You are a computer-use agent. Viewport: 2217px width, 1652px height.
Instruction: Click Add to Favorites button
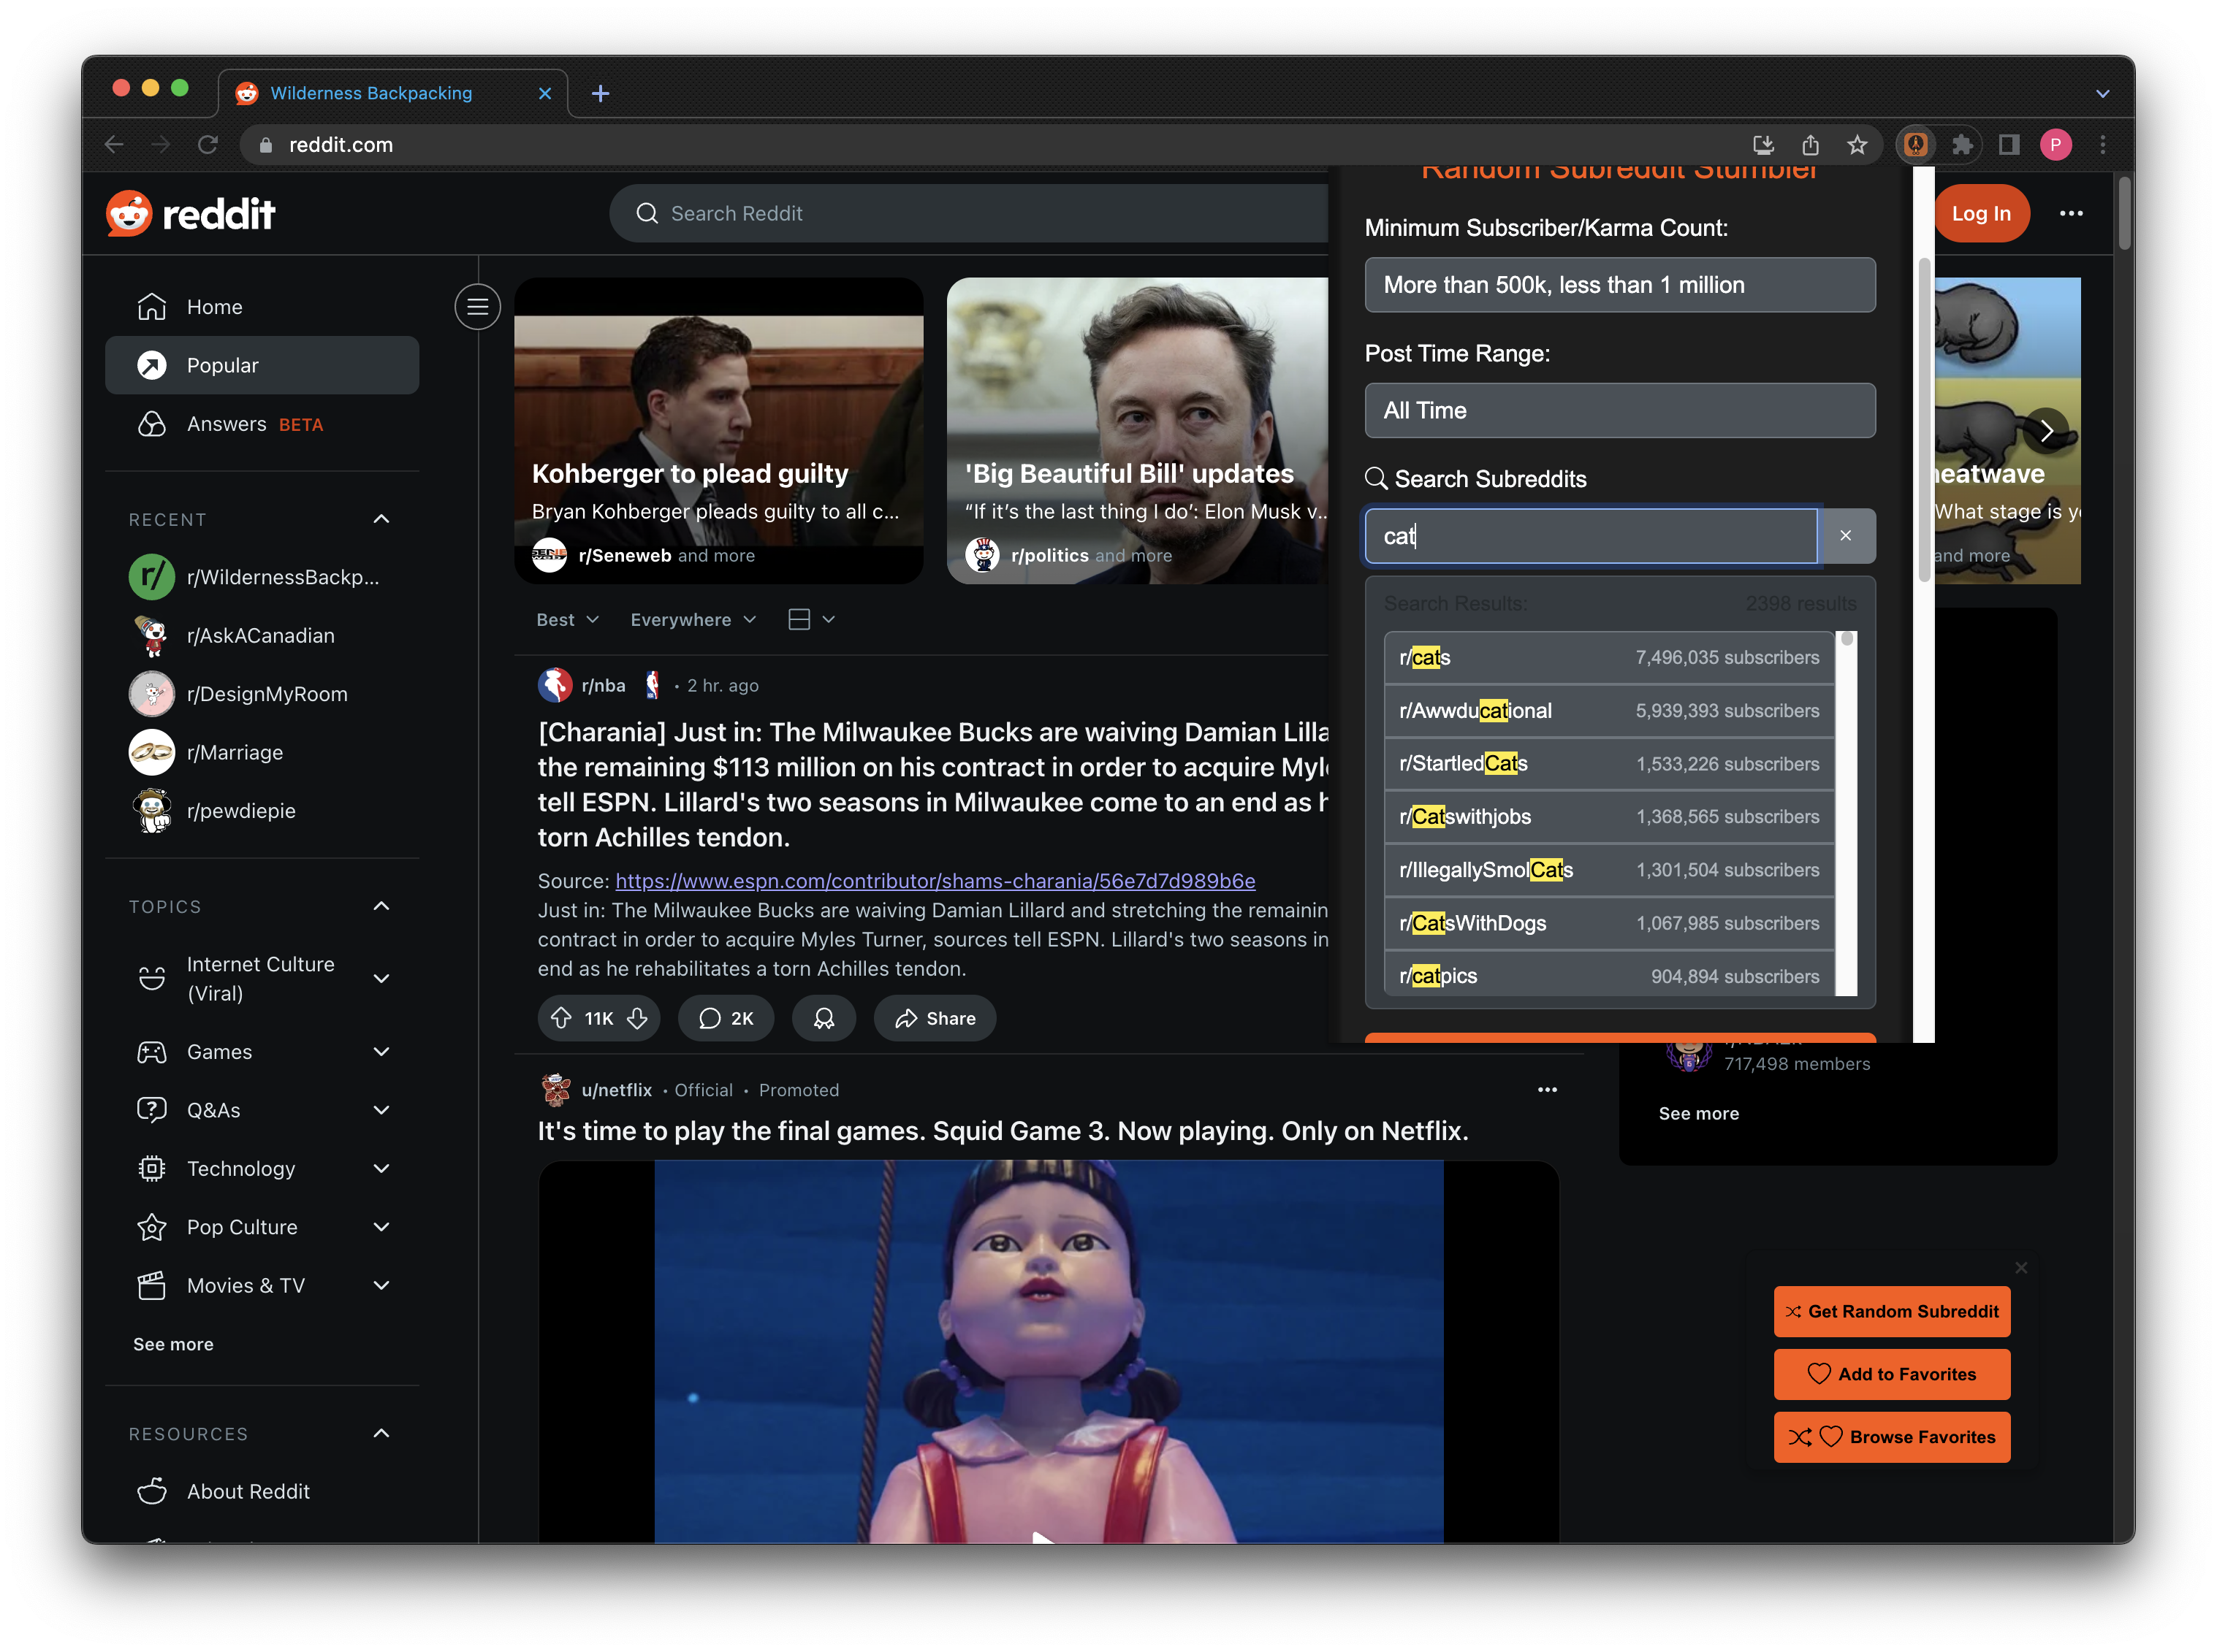tap(1892, 1374)
